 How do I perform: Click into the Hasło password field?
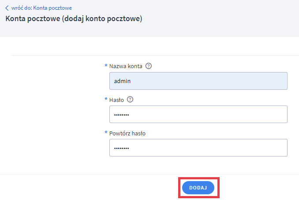click(x=198, y=114)
